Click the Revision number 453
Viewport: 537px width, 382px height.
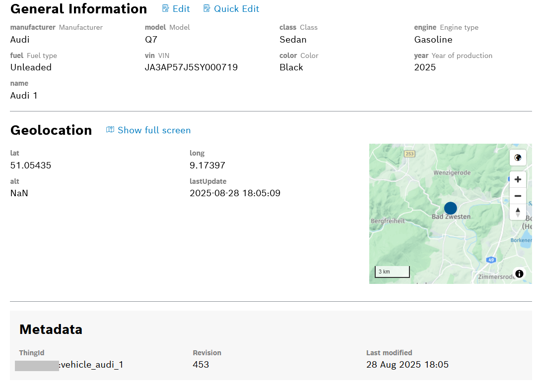(201, 365)
